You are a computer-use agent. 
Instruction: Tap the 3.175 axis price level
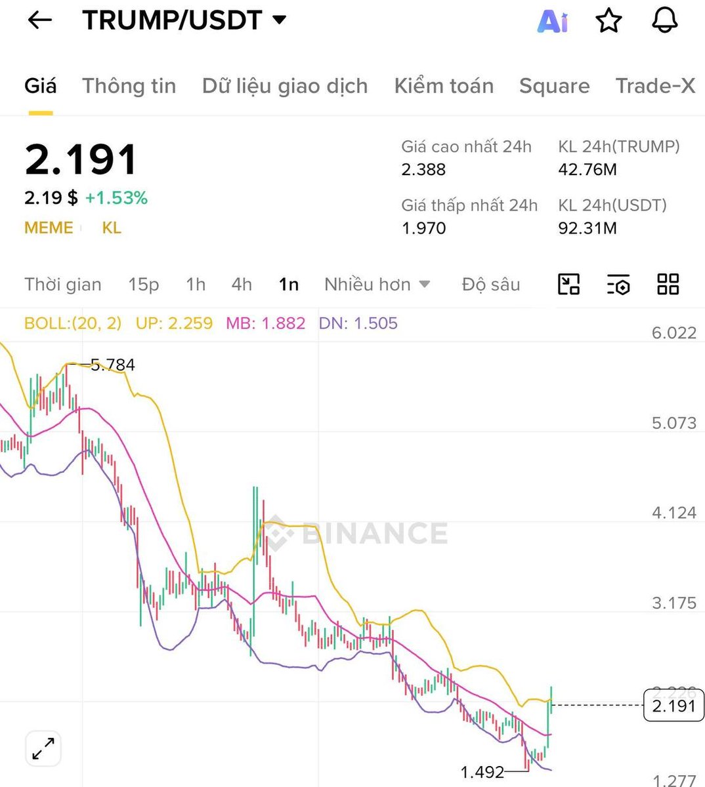click(674, 603)
